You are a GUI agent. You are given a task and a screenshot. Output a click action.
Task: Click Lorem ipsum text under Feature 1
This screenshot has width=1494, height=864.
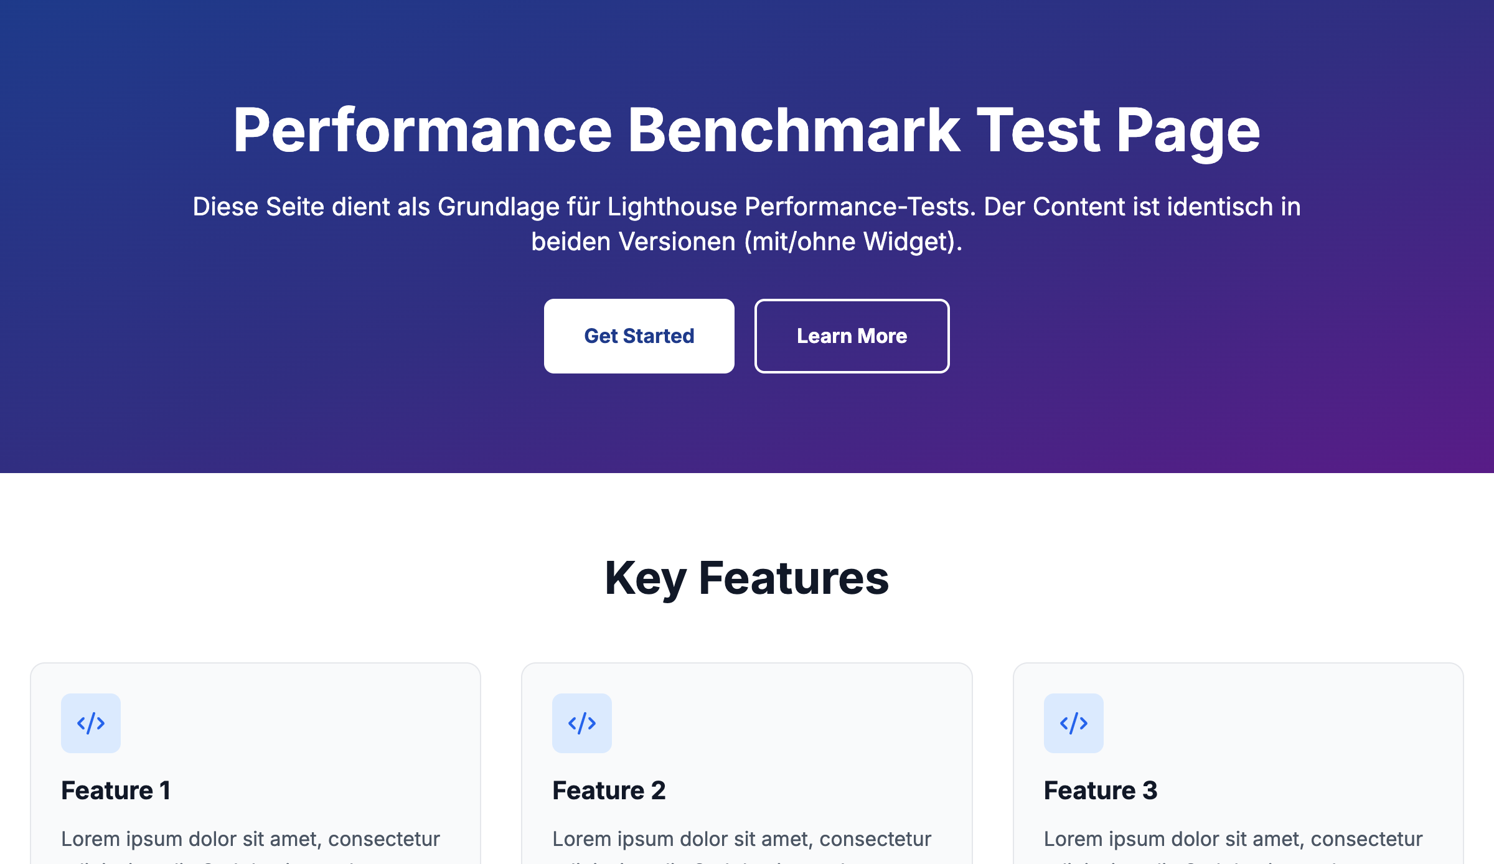[250, 839]
